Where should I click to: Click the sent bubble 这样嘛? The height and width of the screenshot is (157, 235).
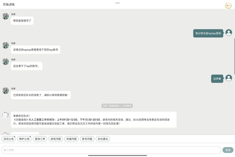tap(217, 79)
